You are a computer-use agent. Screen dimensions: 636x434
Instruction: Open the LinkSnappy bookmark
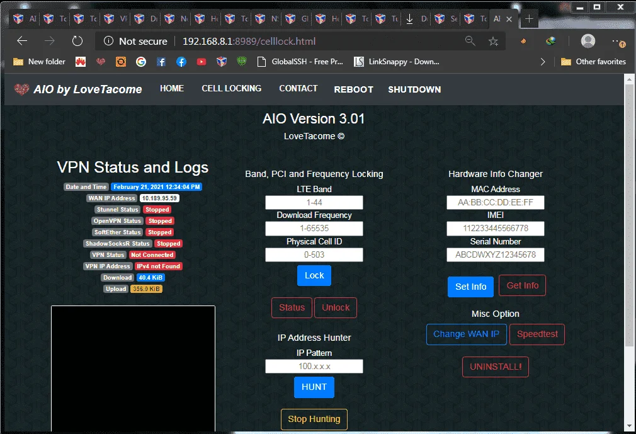[x=397, y=62]
